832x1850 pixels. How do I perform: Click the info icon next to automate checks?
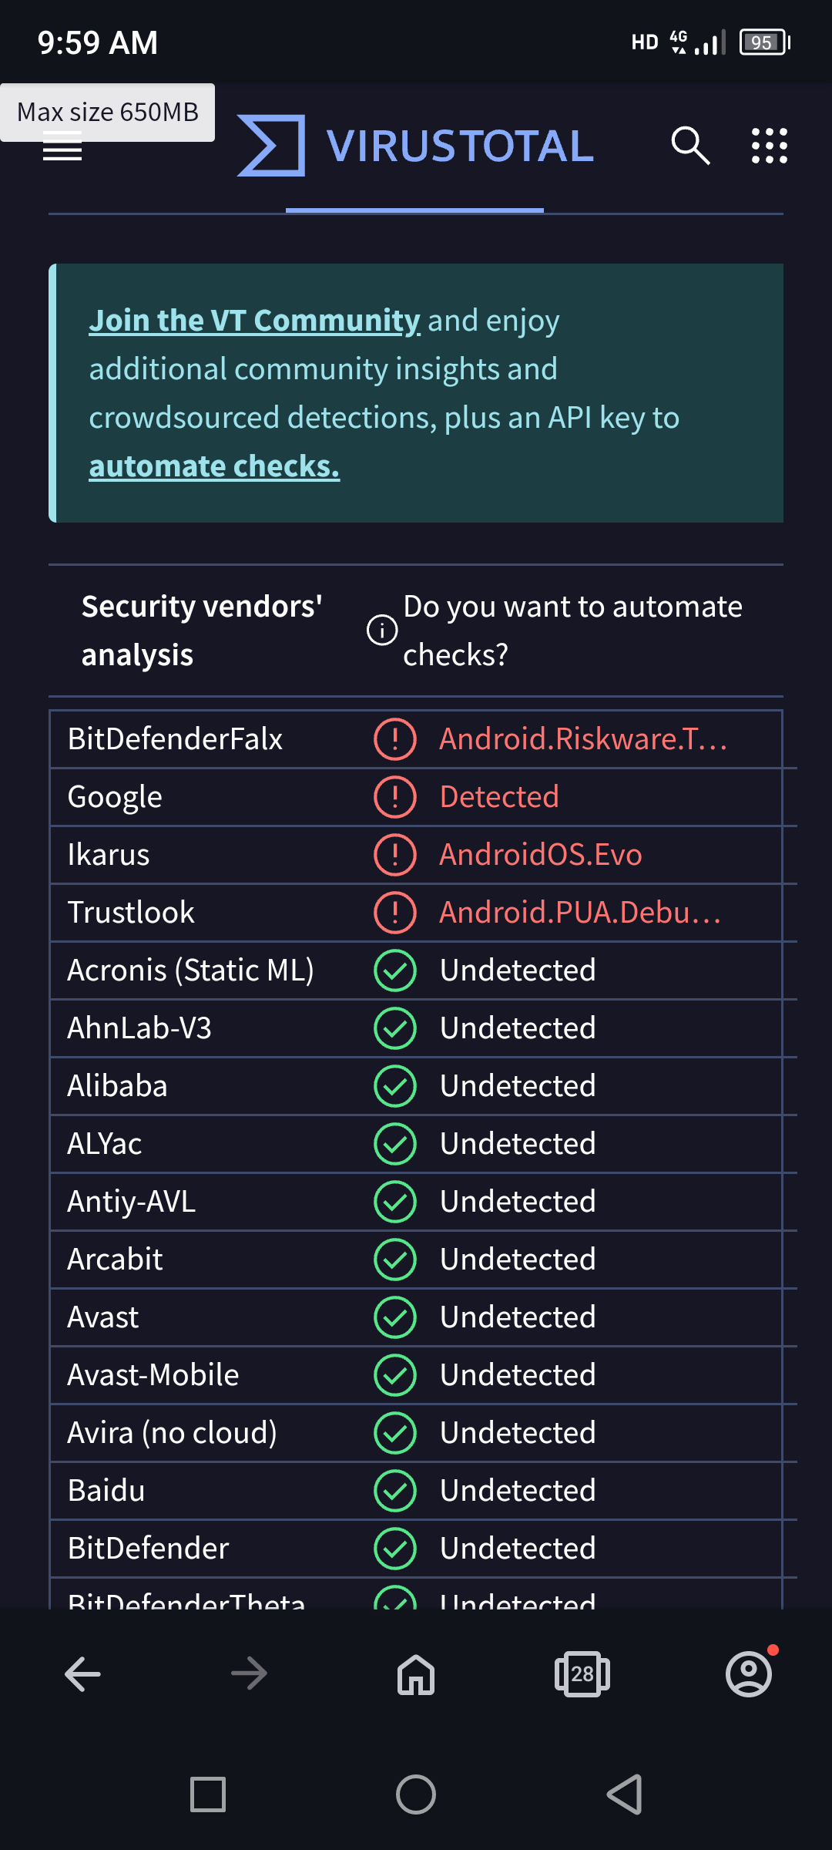381,630
